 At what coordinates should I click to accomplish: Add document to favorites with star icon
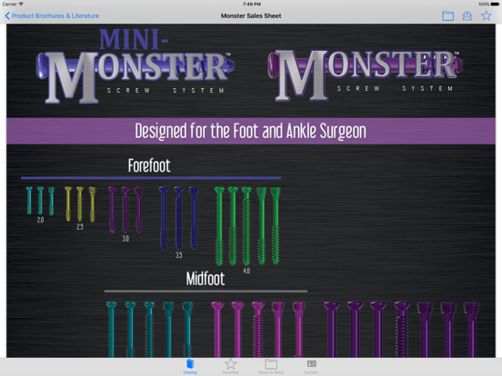click(x=486, y=15)
